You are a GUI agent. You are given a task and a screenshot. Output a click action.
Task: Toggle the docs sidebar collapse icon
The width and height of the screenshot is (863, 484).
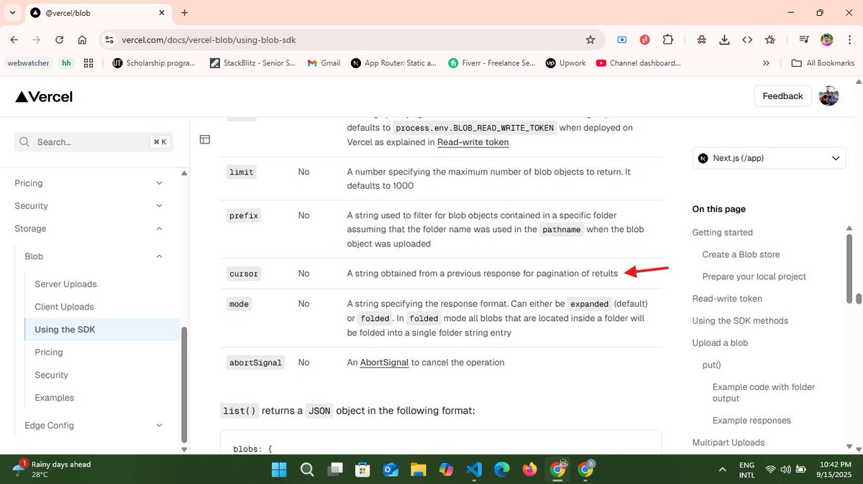(205, 139)
